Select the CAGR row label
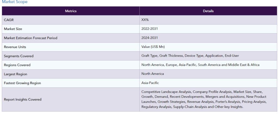Screen dimensions: 278x114 pos(8,20)
